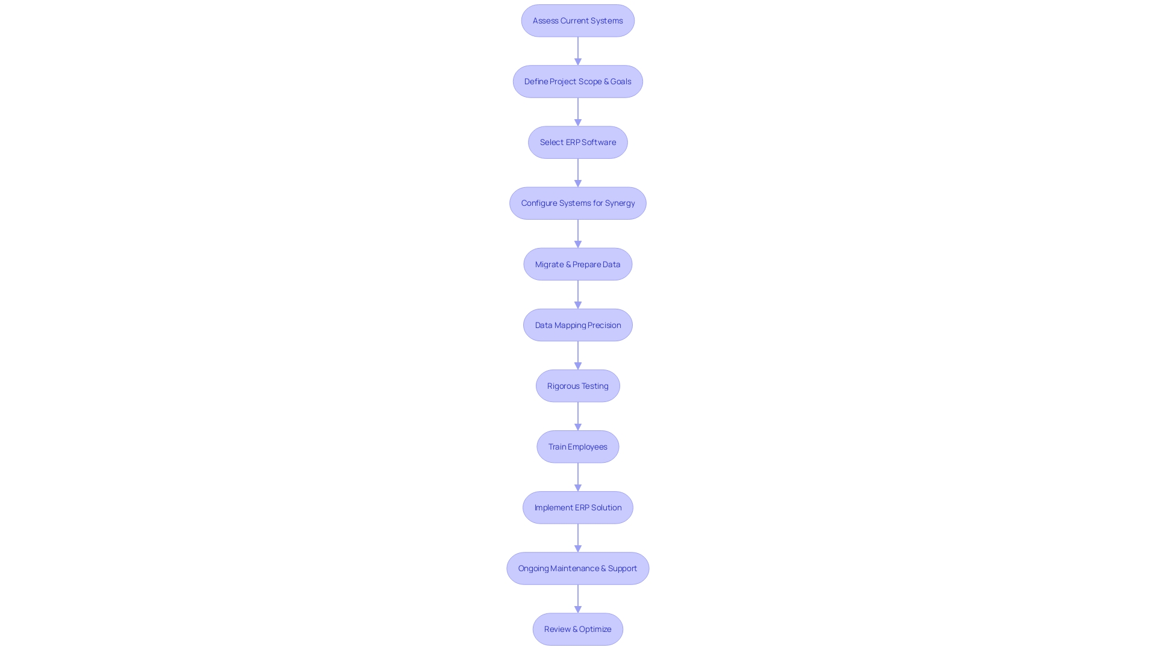Click the Configure Systems for Synergy node
Image resolution: width=1156 pixels, height=650 pixels.
click(577, 202)
